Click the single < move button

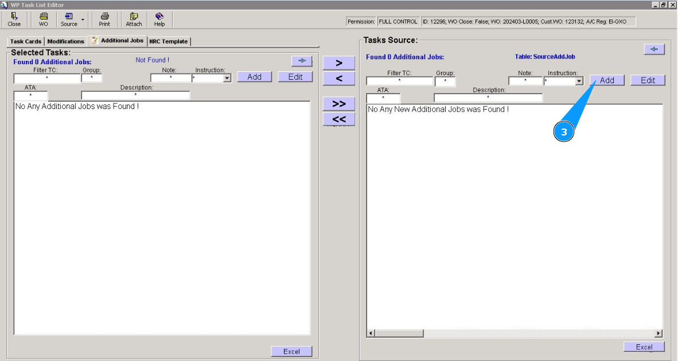(x=339, y=79)
